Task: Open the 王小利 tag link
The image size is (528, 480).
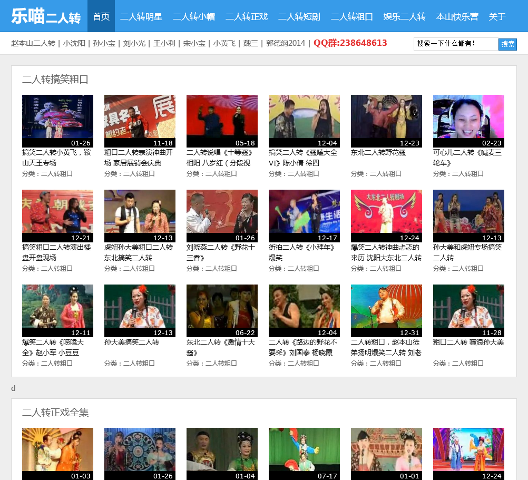Action: (164, 43)
